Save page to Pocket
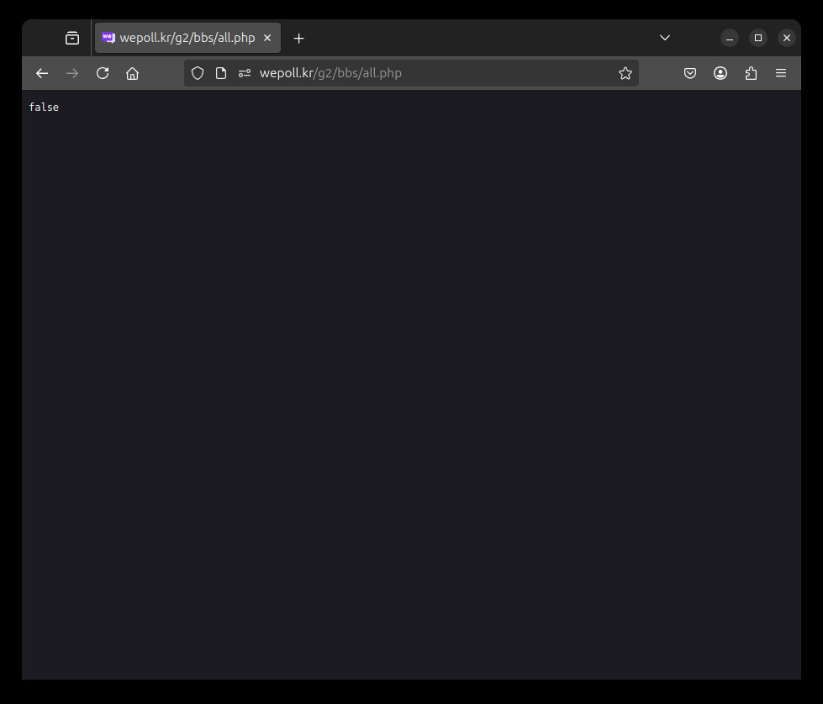The height and width of the screenshot is (704, 823). pyautogui.click(x=690, y=73)
